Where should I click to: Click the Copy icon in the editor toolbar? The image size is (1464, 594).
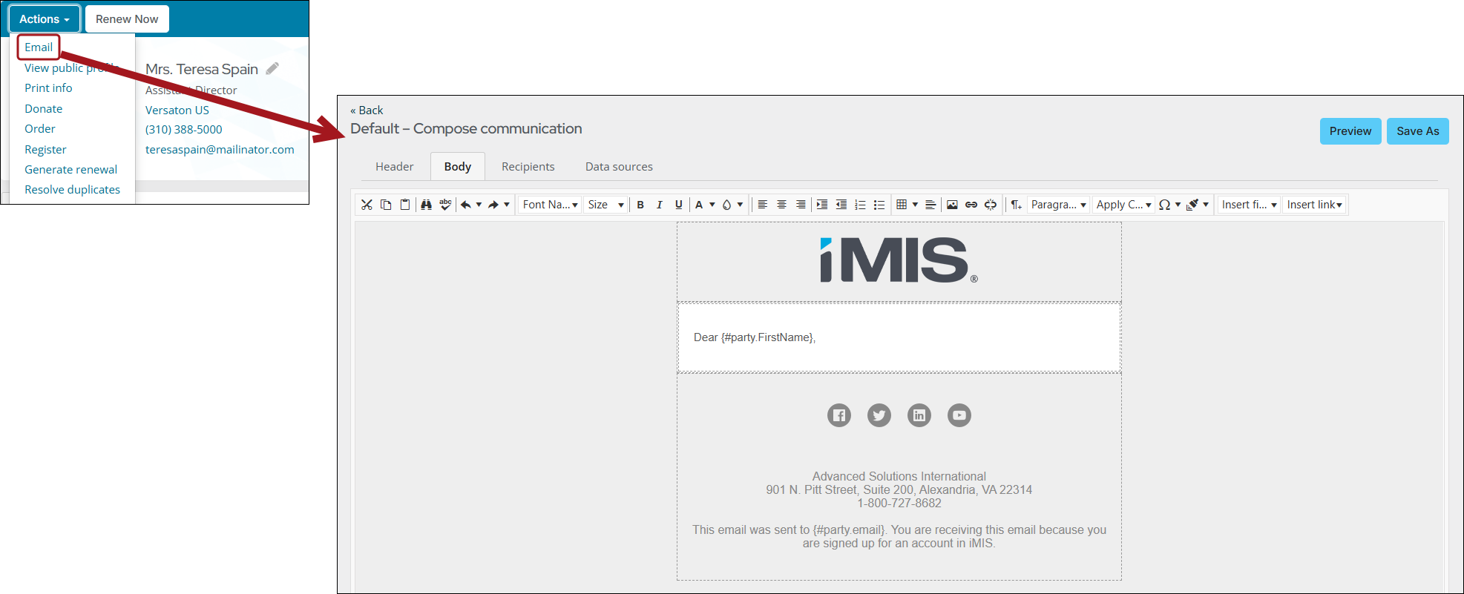pos(386,205)
